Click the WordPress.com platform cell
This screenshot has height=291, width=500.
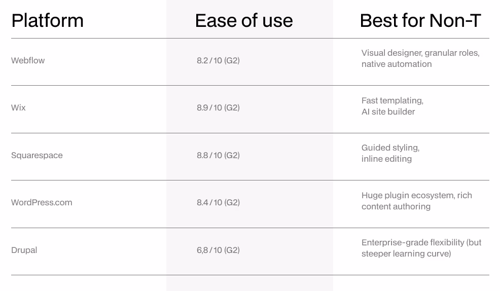point(42,202)
